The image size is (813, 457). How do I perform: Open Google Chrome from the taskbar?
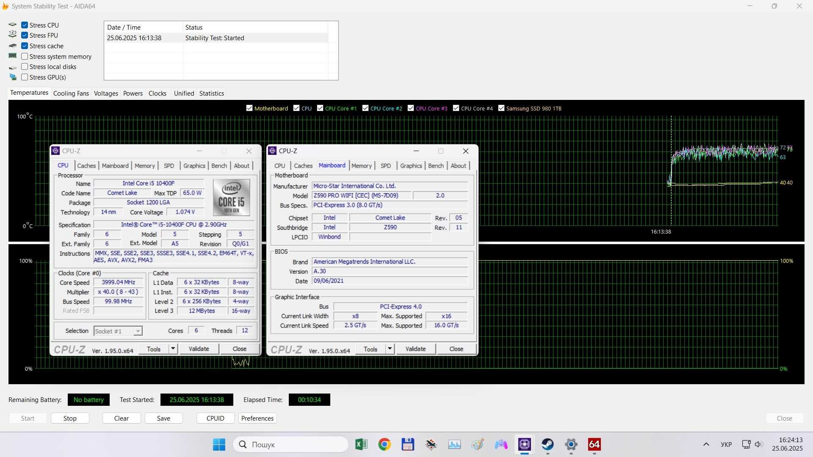pos(384,444)
